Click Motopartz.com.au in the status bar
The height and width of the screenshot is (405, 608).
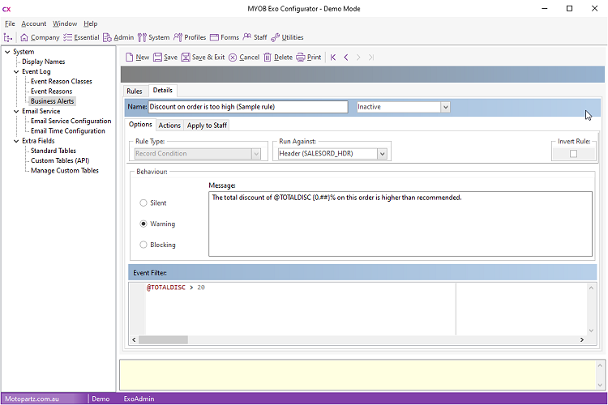(x=32, y=399)
